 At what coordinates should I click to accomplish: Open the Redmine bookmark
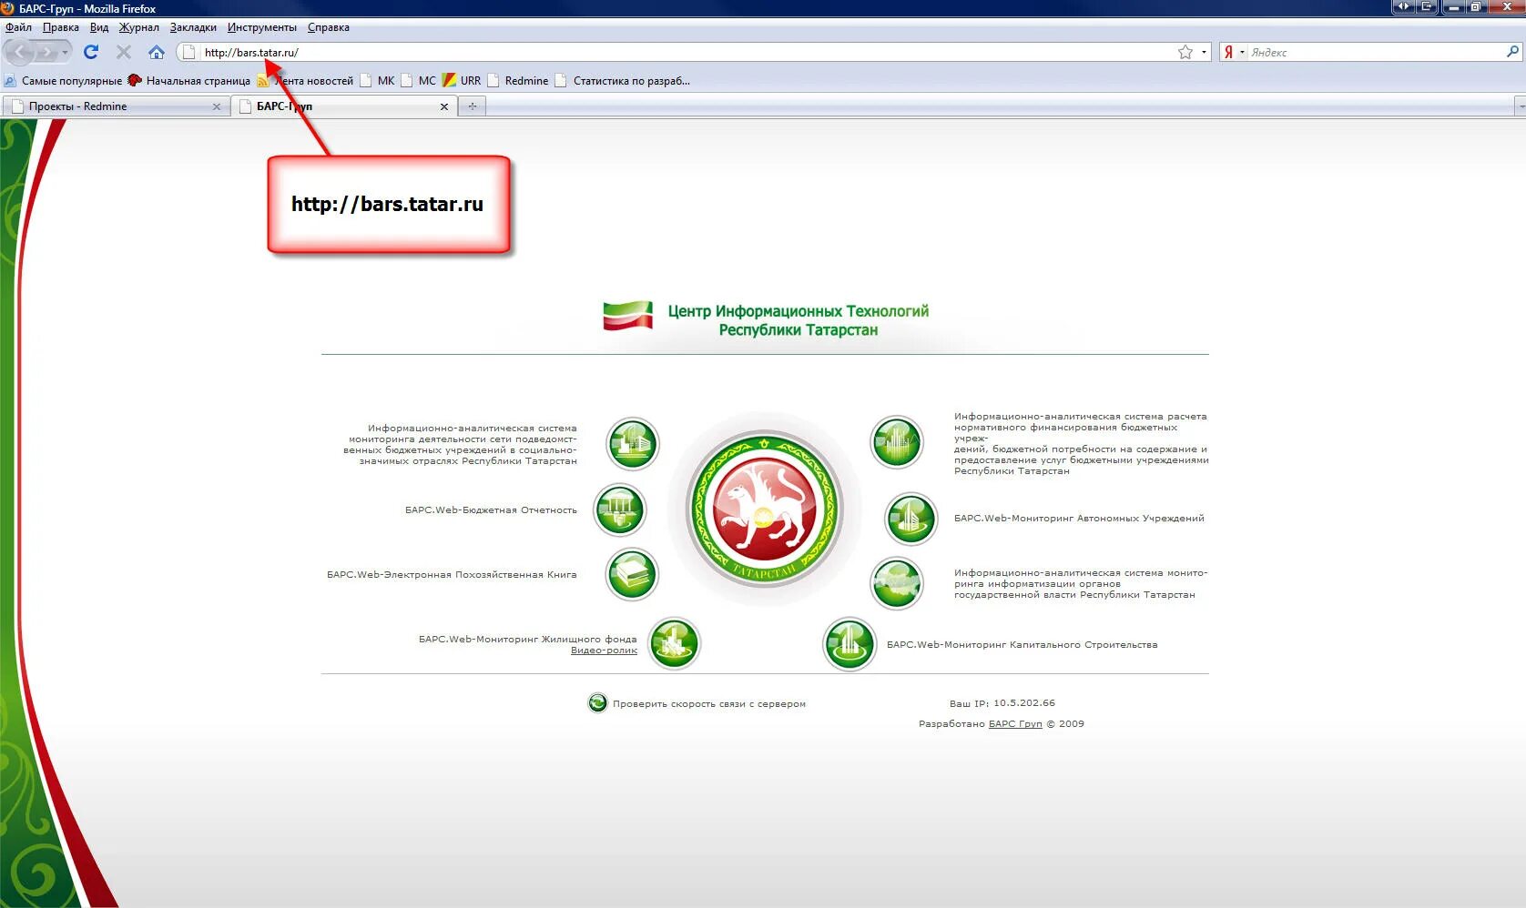point(518,80)
